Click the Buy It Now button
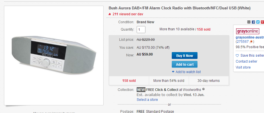The image size is (264, 113). (184, 56)
